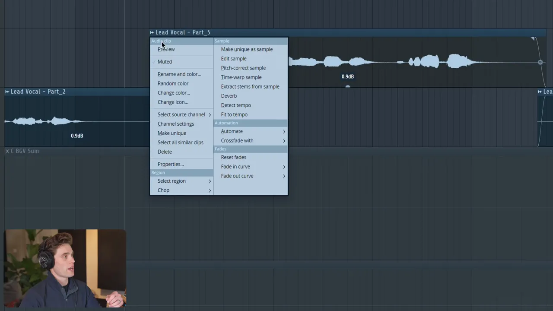
Task: Toggle the Muted option for the clip
Action: coord(165,62)
